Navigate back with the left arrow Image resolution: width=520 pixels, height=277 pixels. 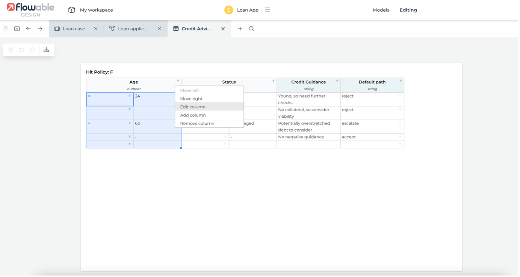click(28, 29)
